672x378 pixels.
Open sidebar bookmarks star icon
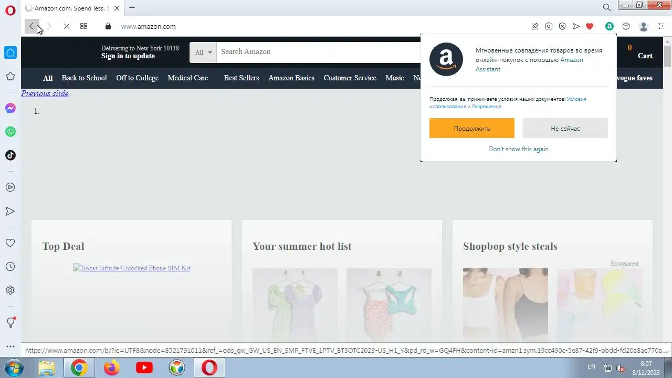click(10, 76)
